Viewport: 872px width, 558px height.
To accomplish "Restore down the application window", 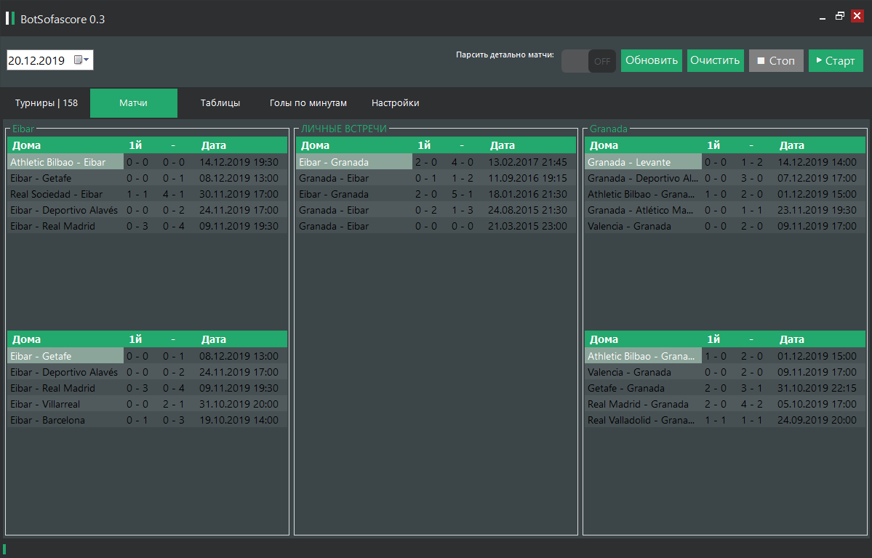I will click(840, 15).
